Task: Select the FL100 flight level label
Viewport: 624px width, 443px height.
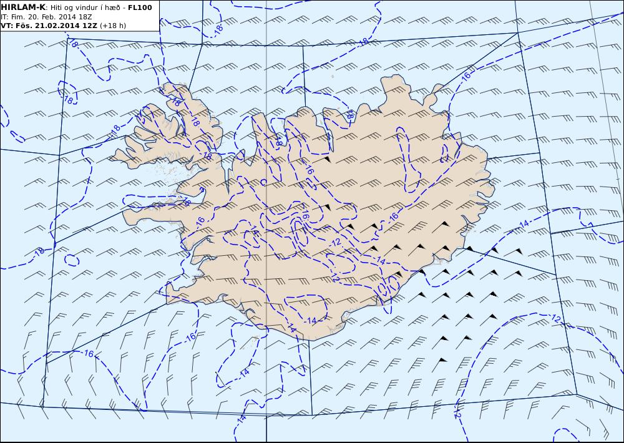Action: click(x=140, y=7)
